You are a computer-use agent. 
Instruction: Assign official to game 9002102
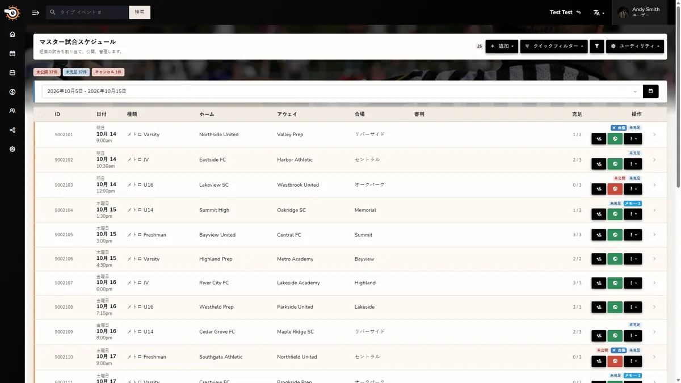[x=599, y=164]
